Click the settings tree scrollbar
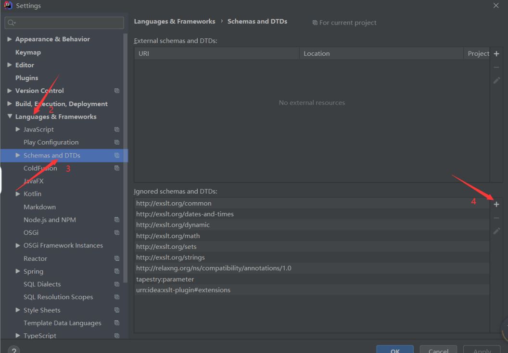This screenshot has width=508, height=353. 126,158
